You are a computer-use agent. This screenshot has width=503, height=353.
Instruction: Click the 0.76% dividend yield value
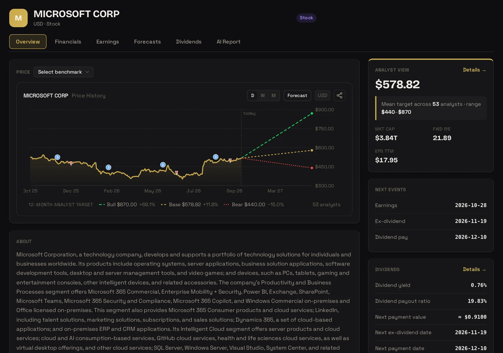coord(478,285)
